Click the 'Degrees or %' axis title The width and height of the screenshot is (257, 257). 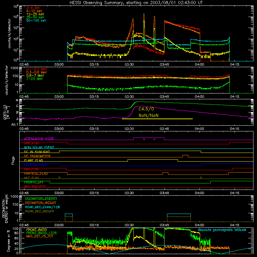pyautogui.click(x=8, y=241)
